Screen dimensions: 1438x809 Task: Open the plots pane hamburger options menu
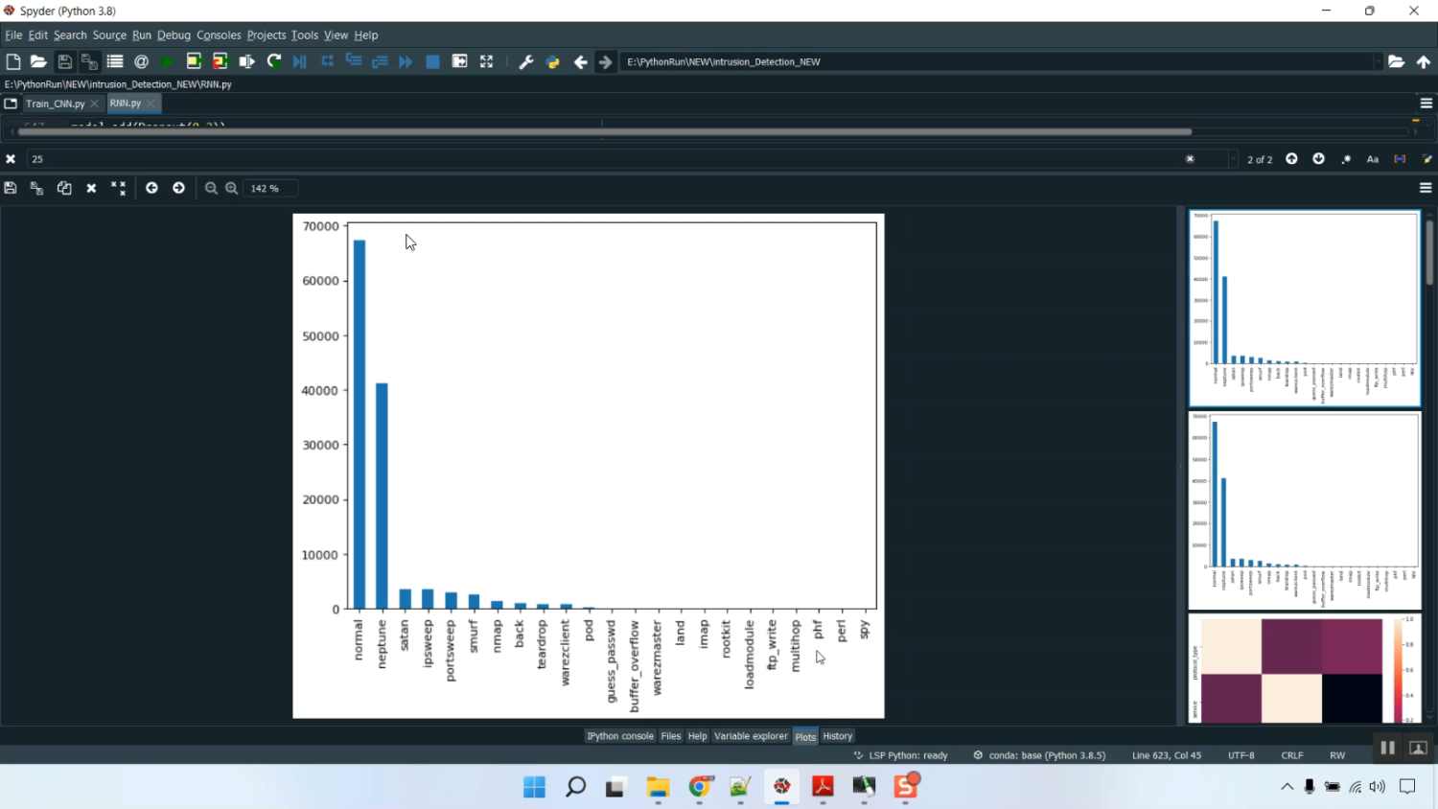point(1426,189)
